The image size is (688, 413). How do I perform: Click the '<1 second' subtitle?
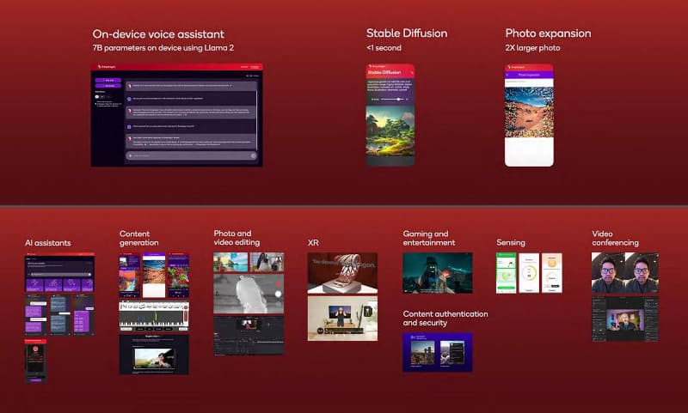pyautogui.click(x=384, y=48)
